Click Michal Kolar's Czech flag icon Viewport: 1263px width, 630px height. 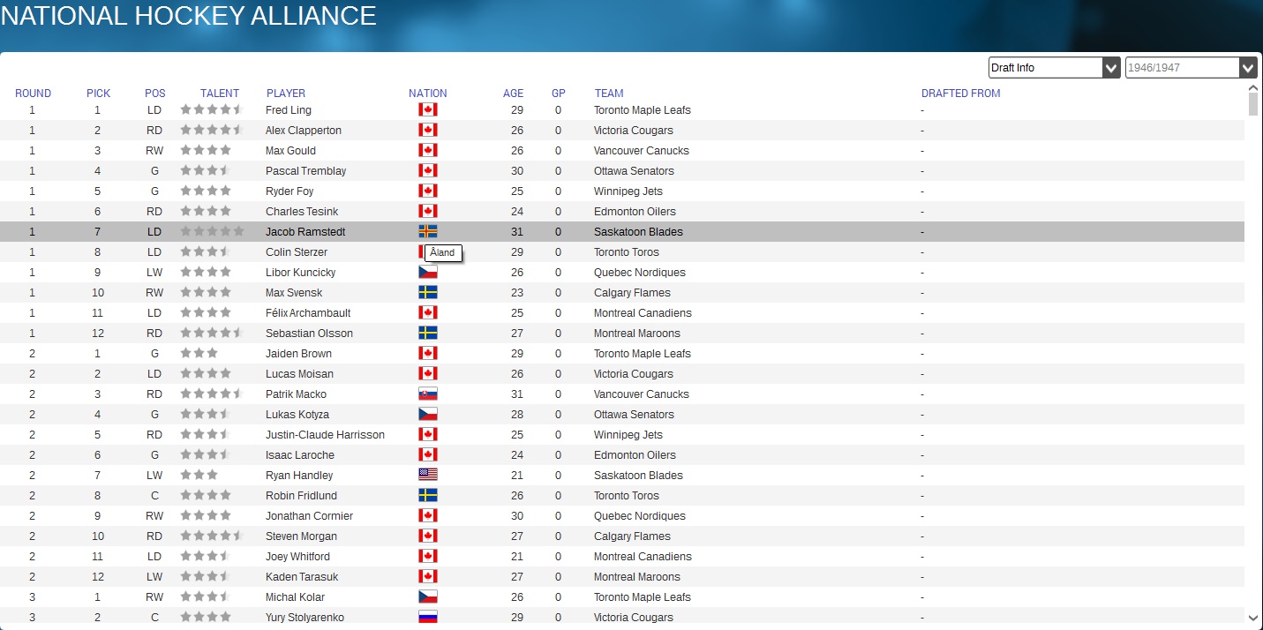tap(428, 597)
